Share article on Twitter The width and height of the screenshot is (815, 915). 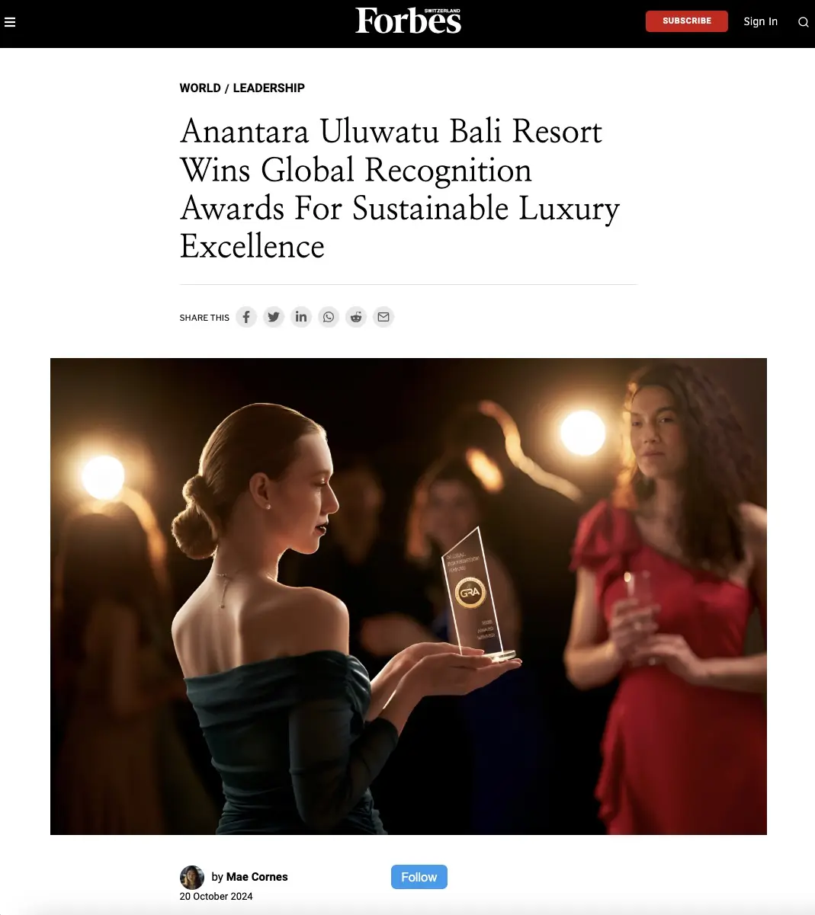(x=274, y=317)
